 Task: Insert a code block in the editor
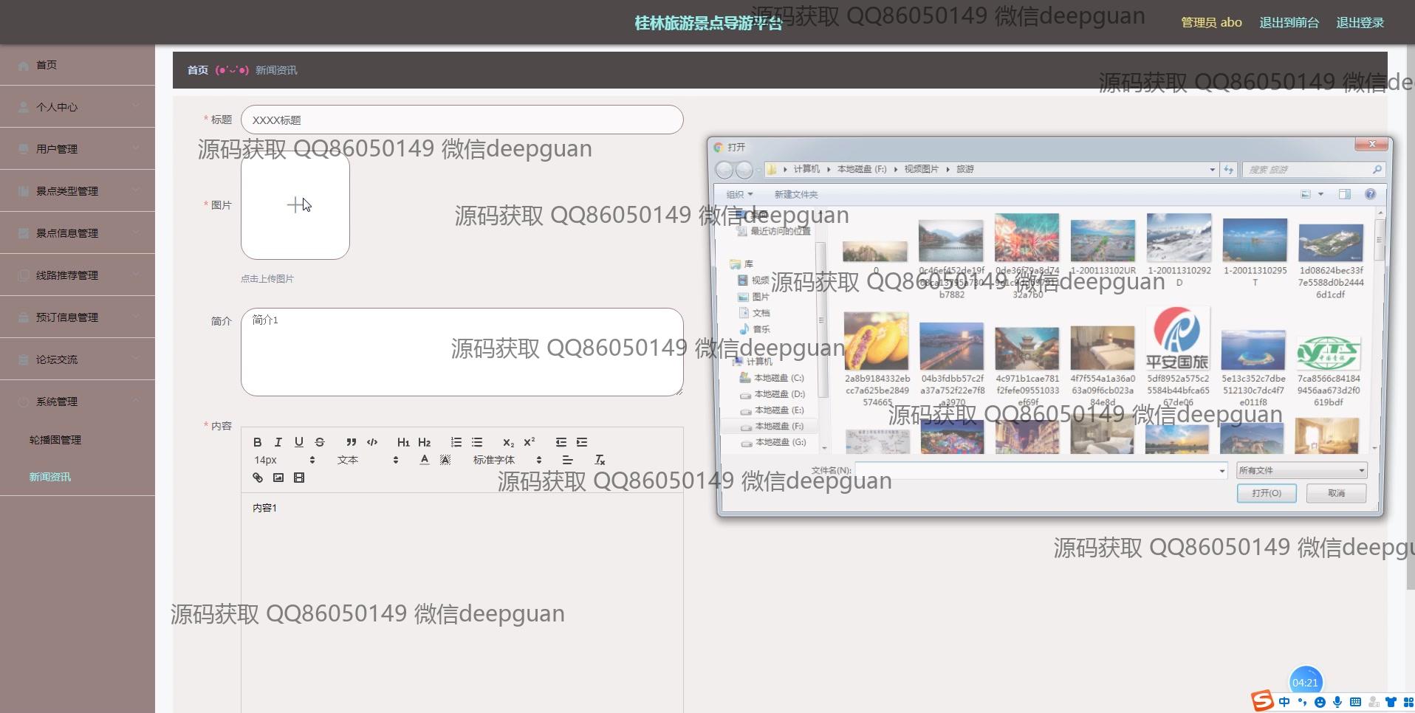click(372, 442)
